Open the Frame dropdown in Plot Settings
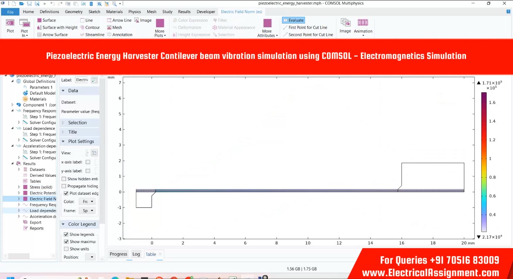Screen dimensions: 513x279 [x=88, y=211]
